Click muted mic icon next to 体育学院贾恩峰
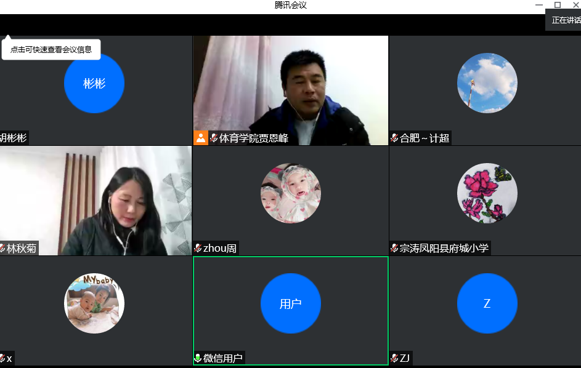Screen dimensions: 581x368 214,138
